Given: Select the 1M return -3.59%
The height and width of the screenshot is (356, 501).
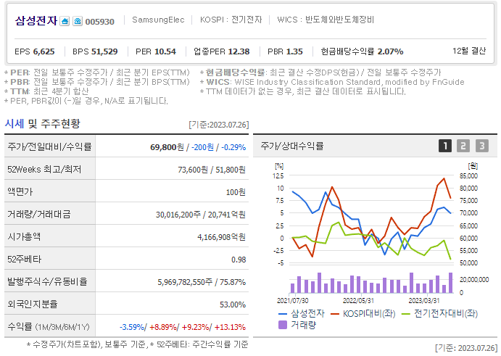Looking at the screenshot, I should (x=132, y=327).
